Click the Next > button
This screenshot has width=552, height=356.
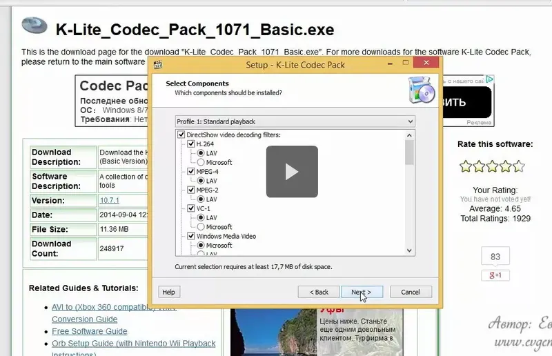click(362, 292)
